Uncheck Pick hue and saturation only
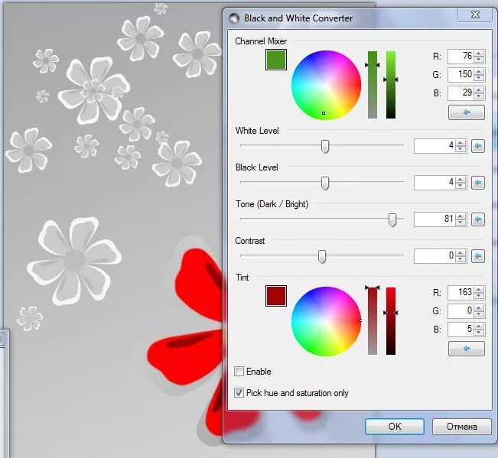Viewport: 498px width, 458px height. [x=239, y=392]
